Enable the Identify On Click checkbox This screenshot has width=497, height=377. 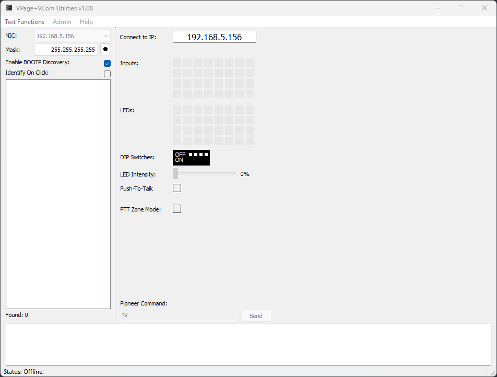(x=107, y=74)
